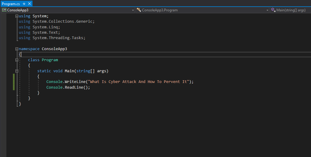This screenshot has width=311, height=157.
Task: Close the Program.cs tab
Action: click(x=30, y=4)
